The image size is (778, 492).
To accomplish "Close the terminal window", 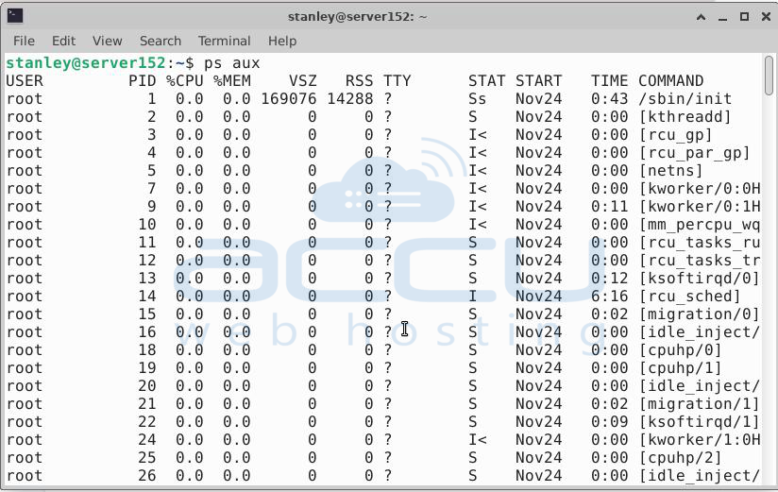I will click(766, 17).
